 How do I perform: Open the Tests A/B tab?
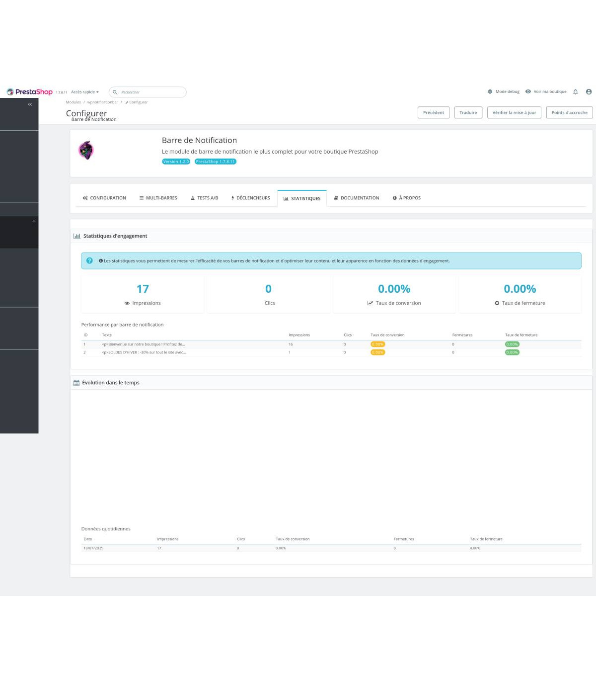(x=204, y=198)
